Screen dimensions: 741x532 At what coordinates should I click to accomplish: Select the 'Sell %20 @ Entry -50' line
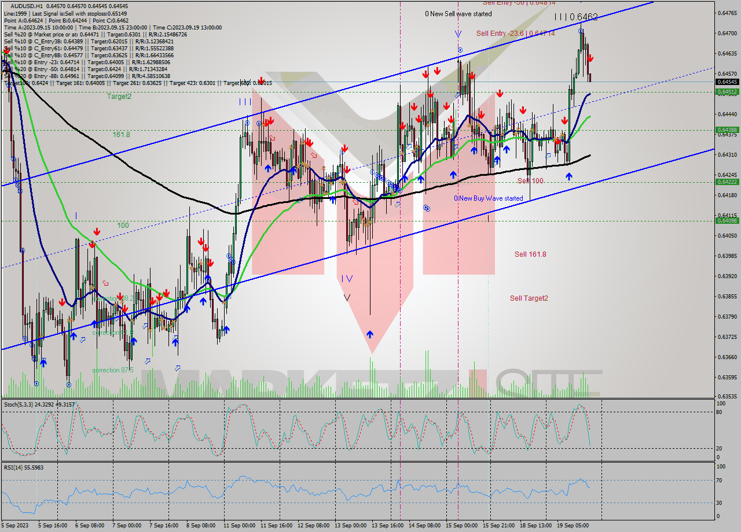tap(86, 69)
